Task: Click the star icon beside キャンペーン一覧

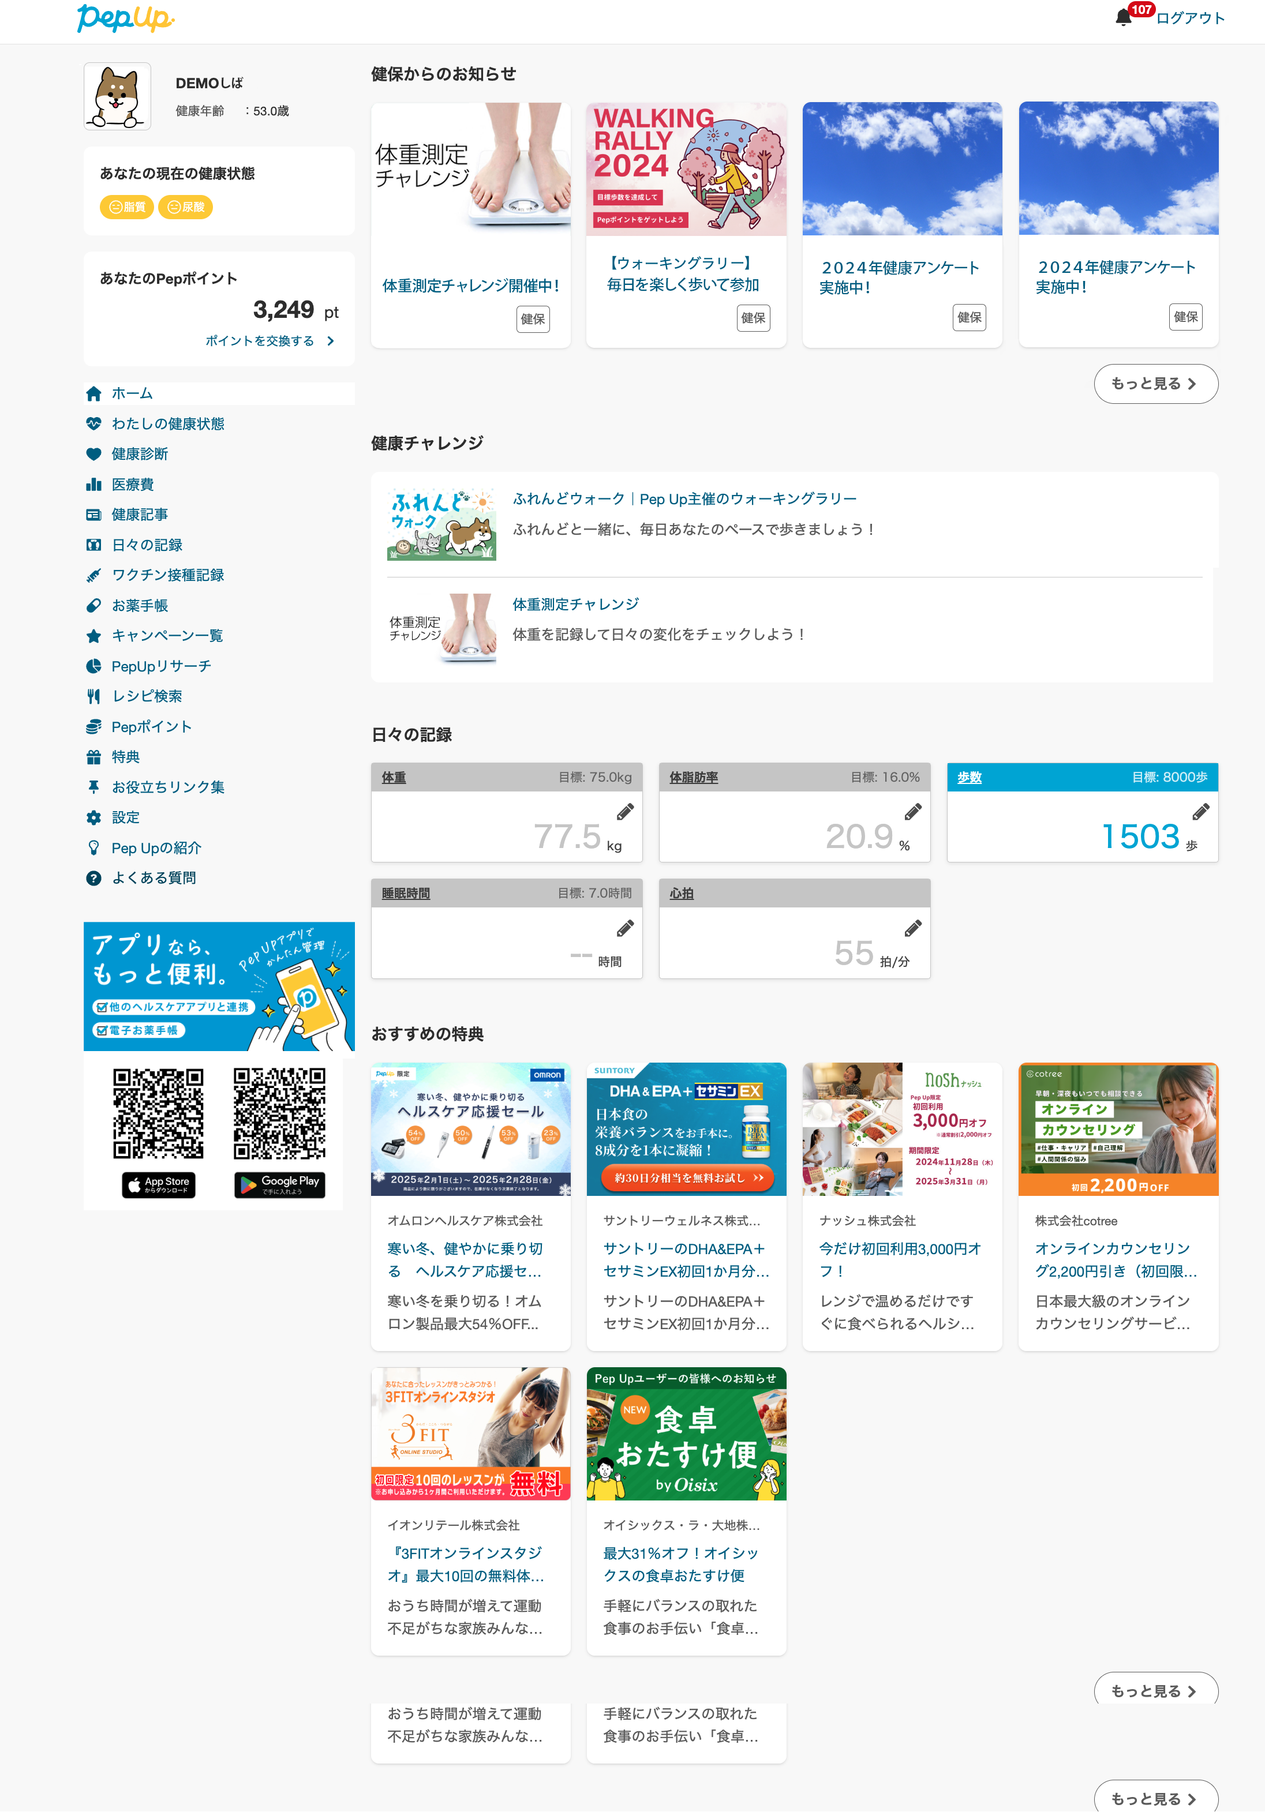Action: pos(94,636)
